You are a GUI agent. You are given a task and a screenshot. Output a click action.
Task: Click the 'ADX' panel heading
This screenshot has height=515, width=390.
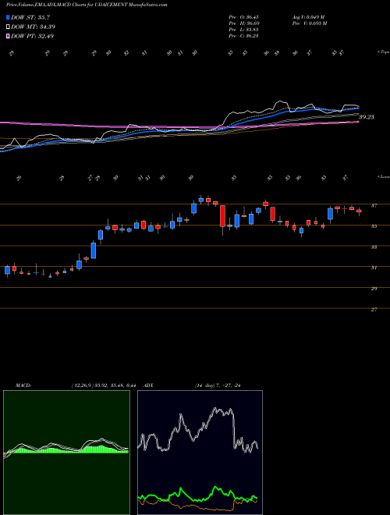point(149,385)
